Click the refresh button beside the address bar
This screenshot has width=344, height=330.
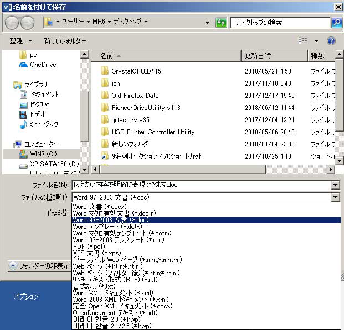point(221,23)
